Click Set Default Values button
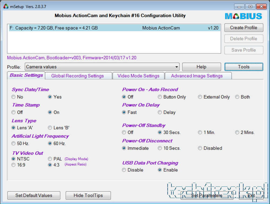 [34, 195]
